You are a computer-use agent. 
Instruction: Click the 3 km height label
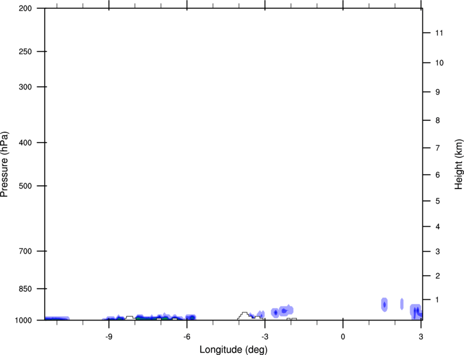[438, 251]
